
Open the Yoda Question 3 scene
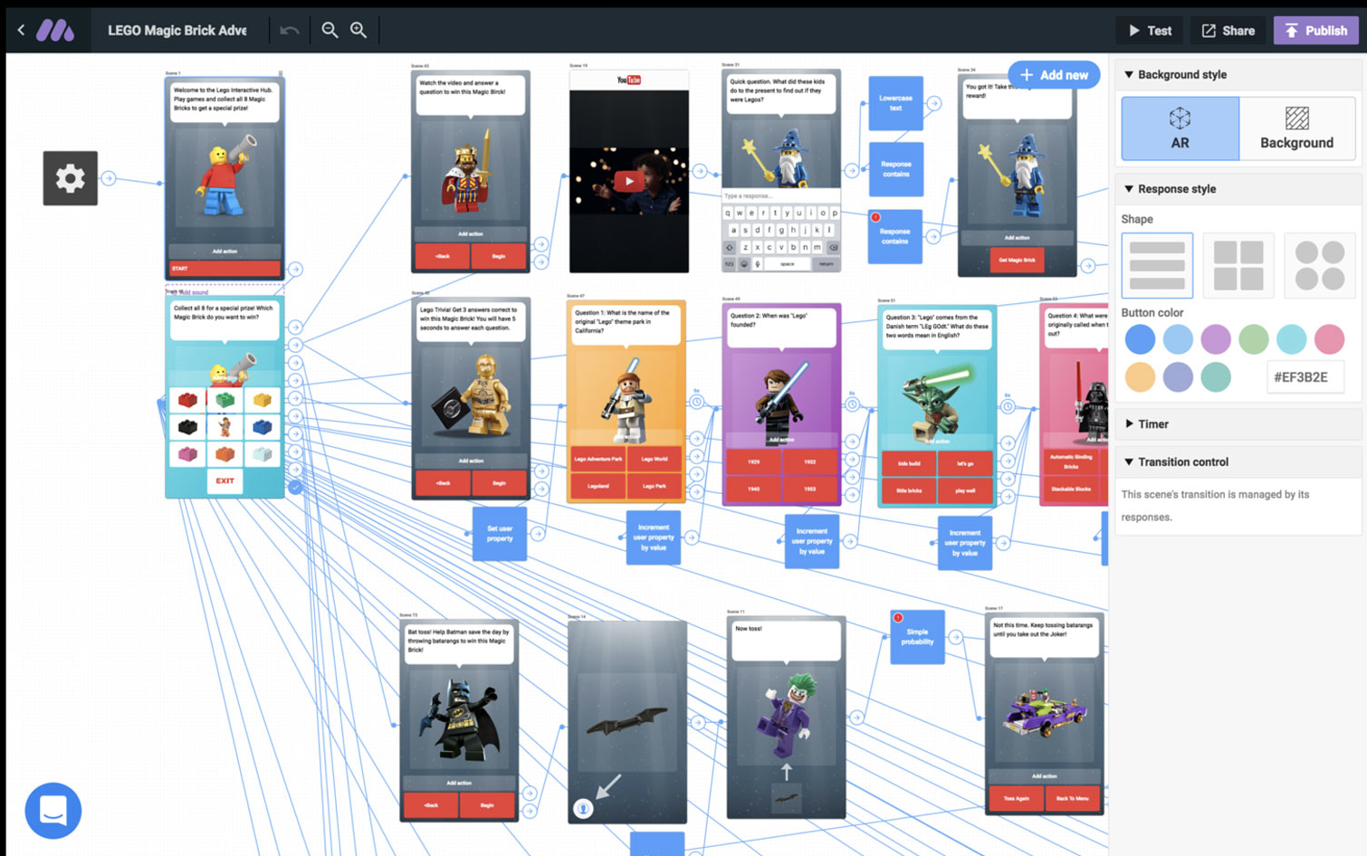pos(937,405)
